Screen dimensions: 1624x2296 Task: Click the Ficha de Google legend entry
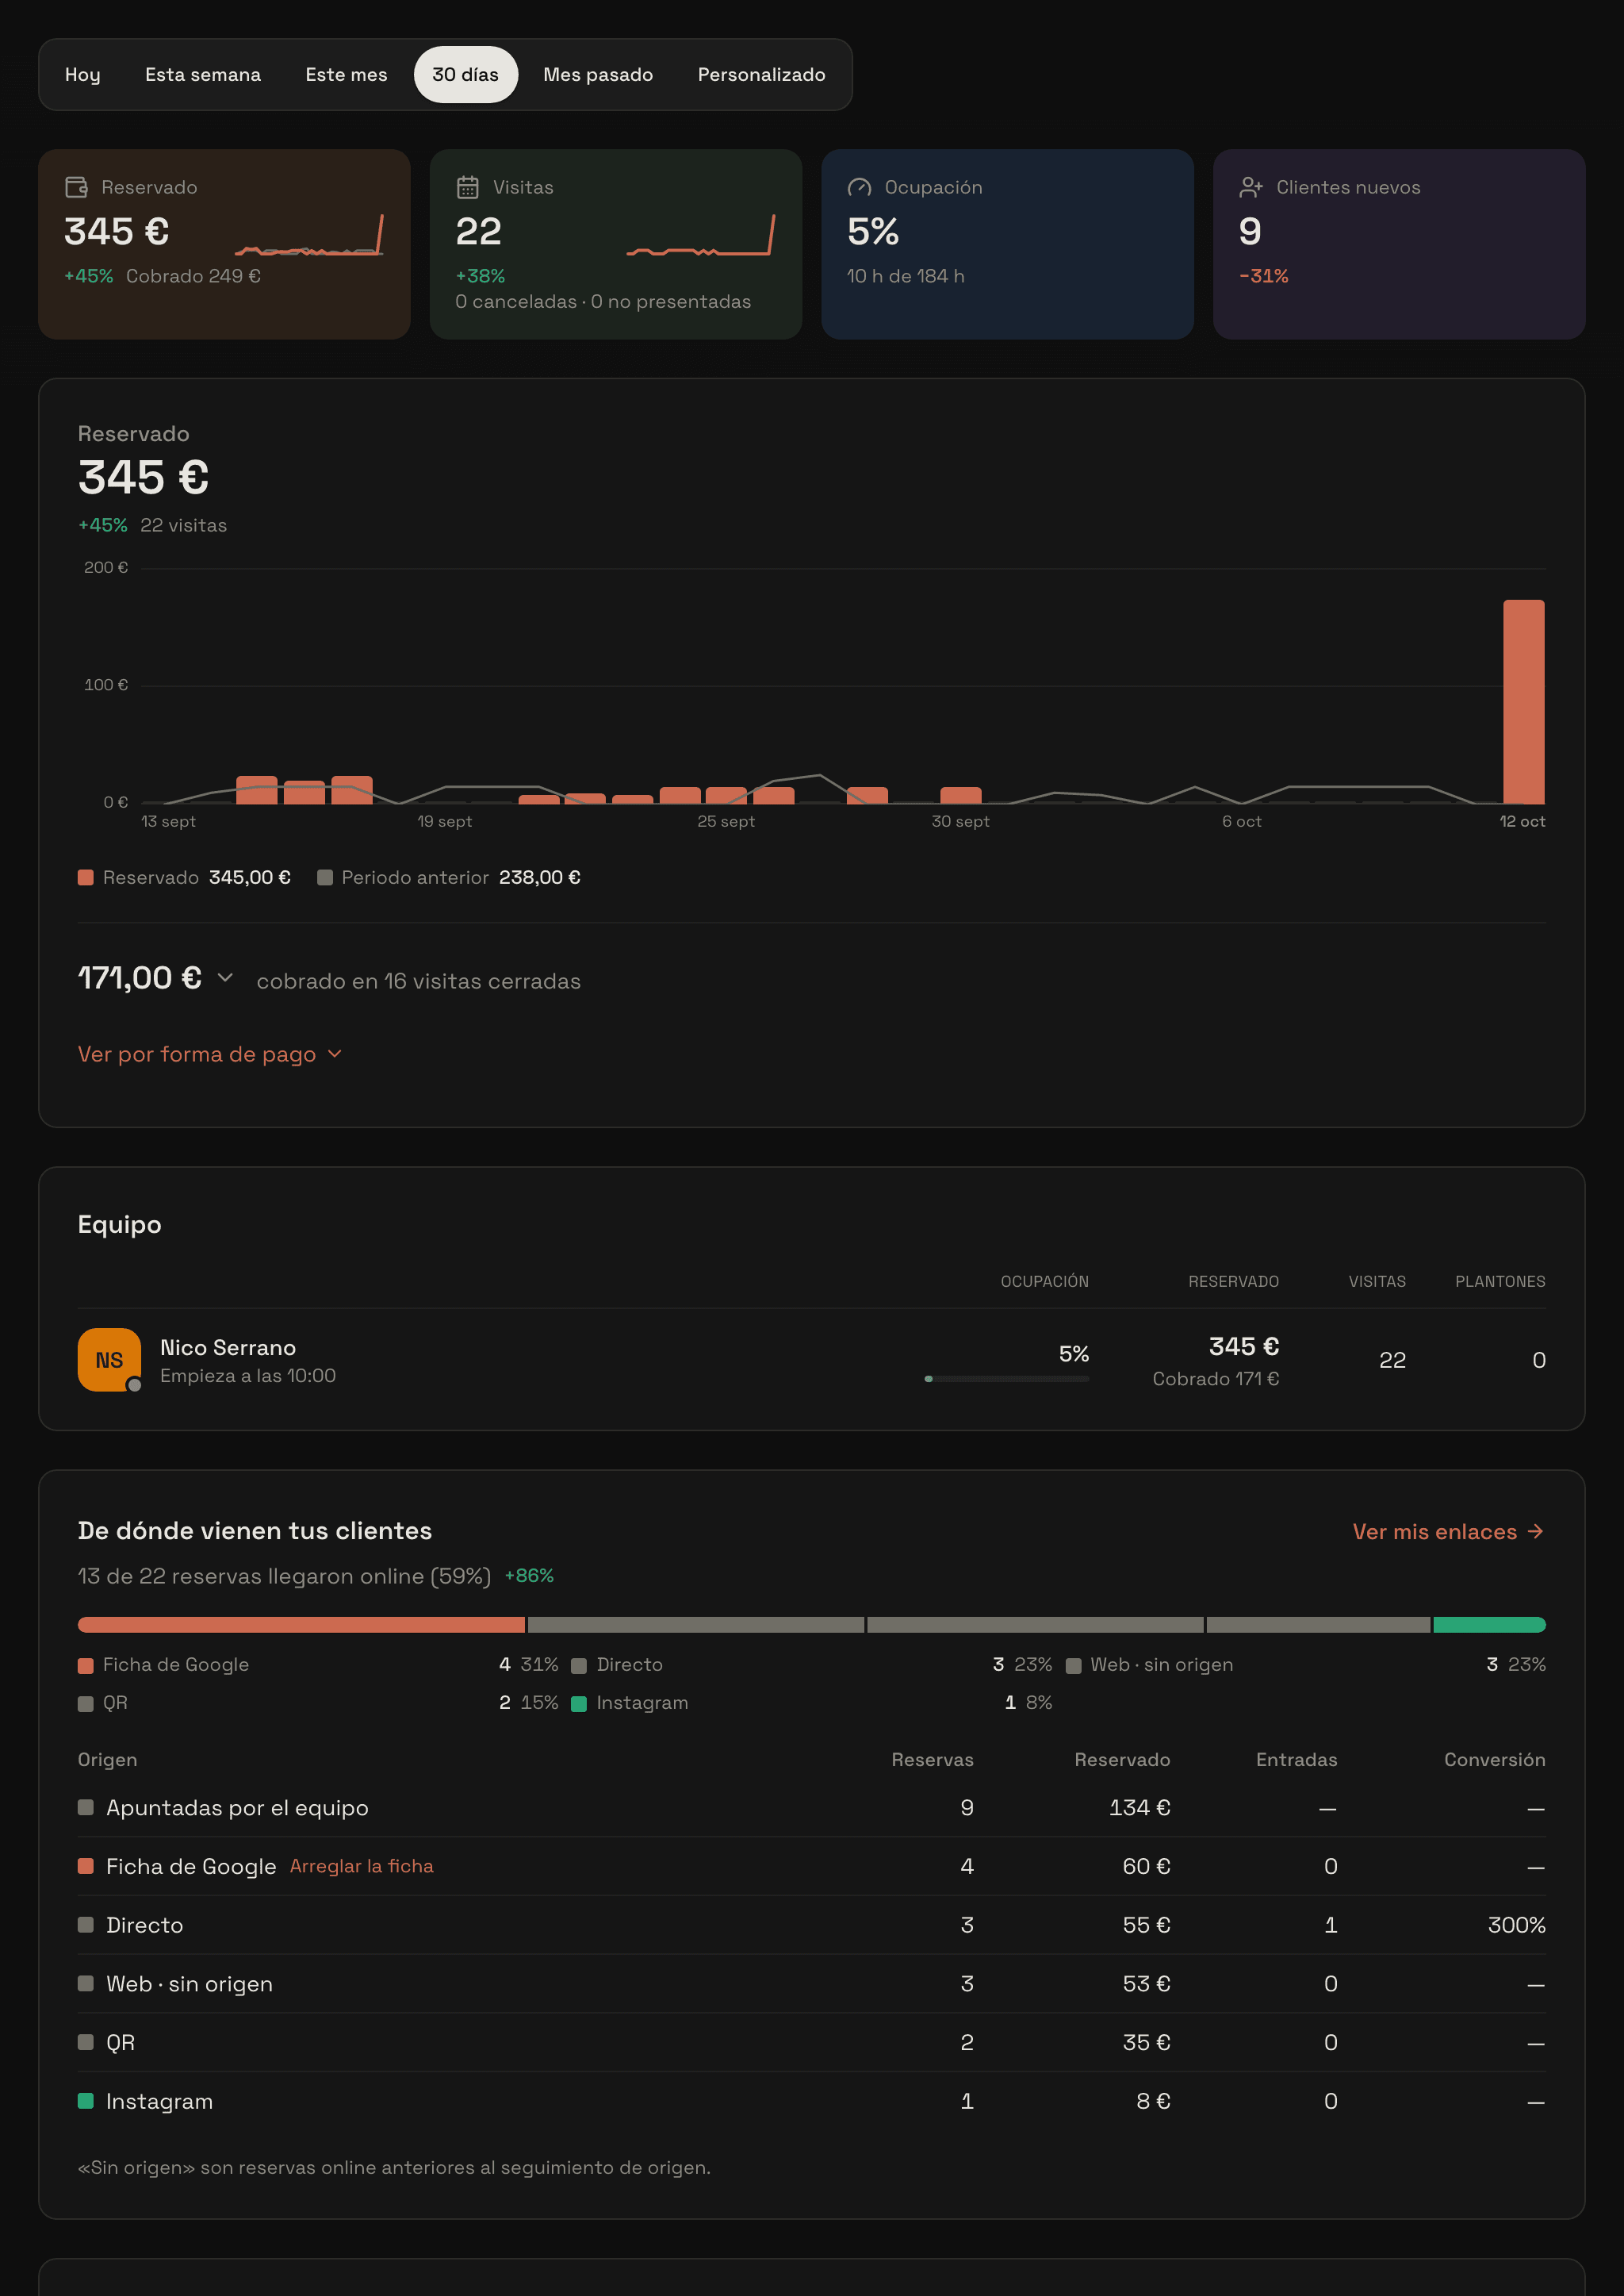click(318, 1664)
